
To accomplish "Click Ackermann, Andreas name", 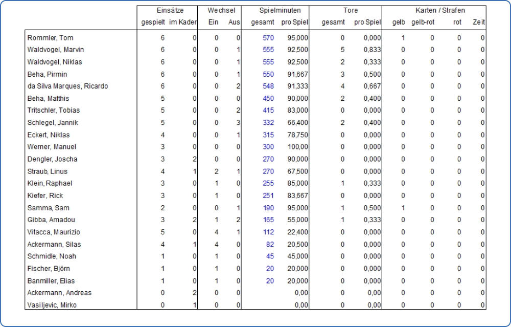I will (59, 293).
